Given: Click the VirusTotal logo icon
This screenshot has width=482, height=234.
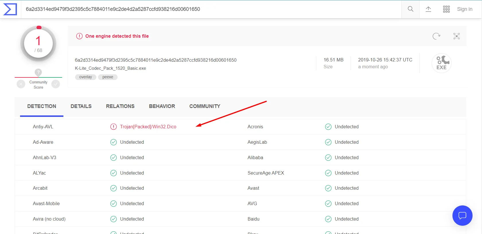Looking at the screenshot, I should [x=10, y=9].
